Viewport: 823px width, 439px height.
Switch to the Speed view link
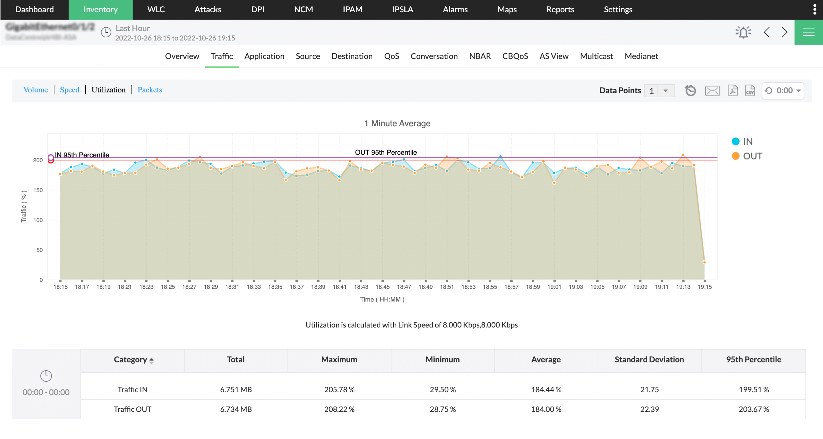point(69,90)
